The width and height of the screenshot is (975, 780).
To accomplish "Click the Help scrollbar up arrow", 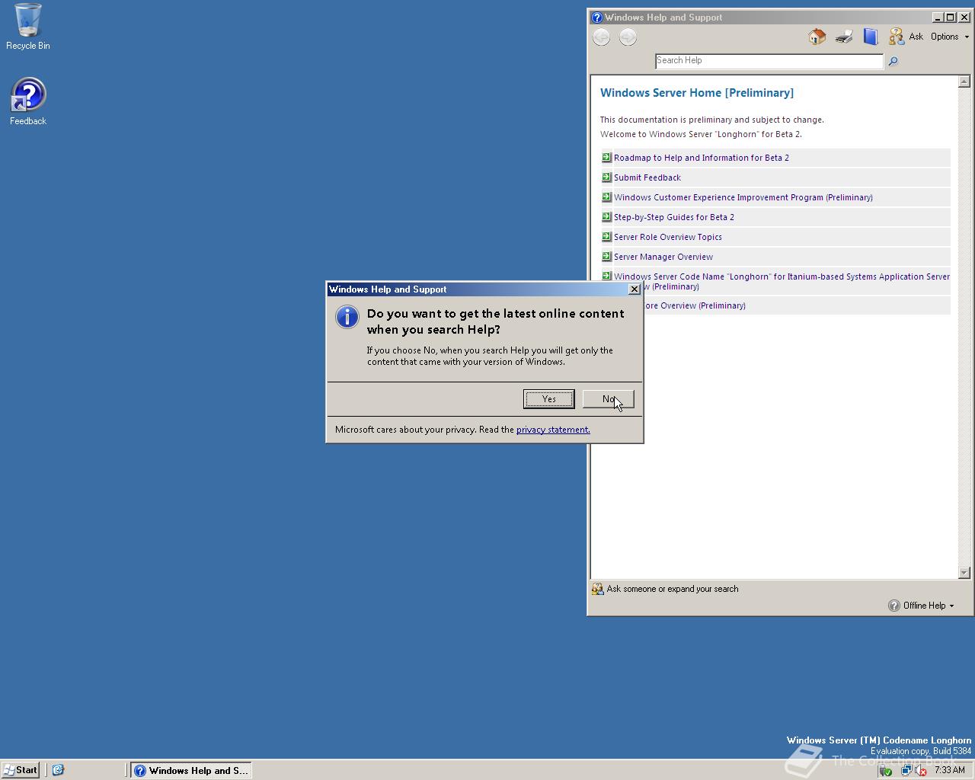I will [964, 82].
